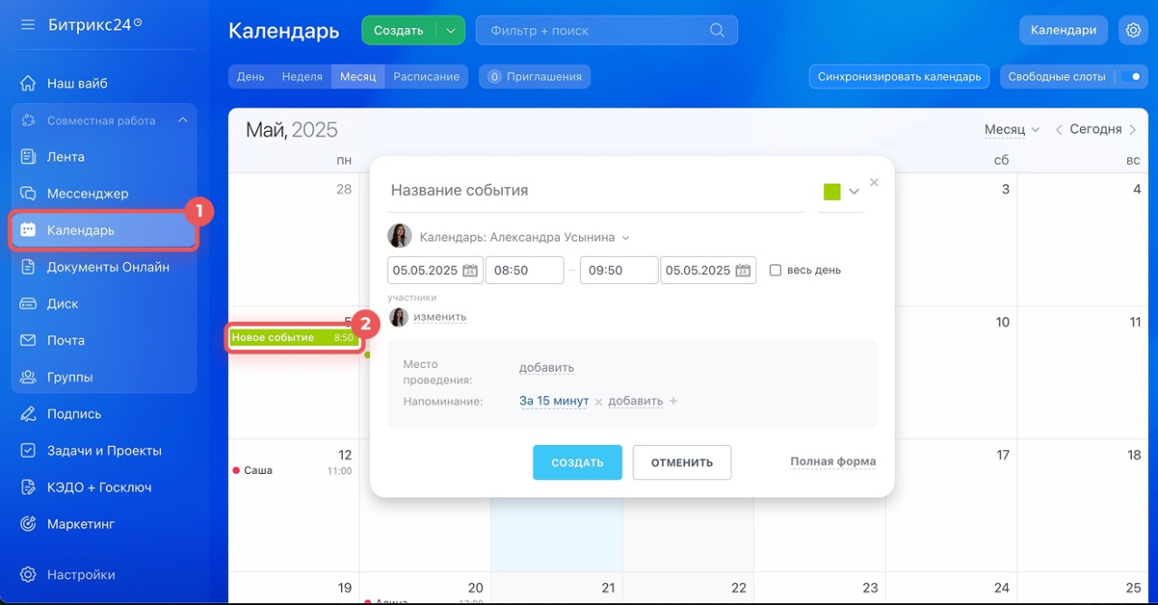1158x605 pixels.
Task: Click the За 15 минут reminder link
Action: [554, 401]
